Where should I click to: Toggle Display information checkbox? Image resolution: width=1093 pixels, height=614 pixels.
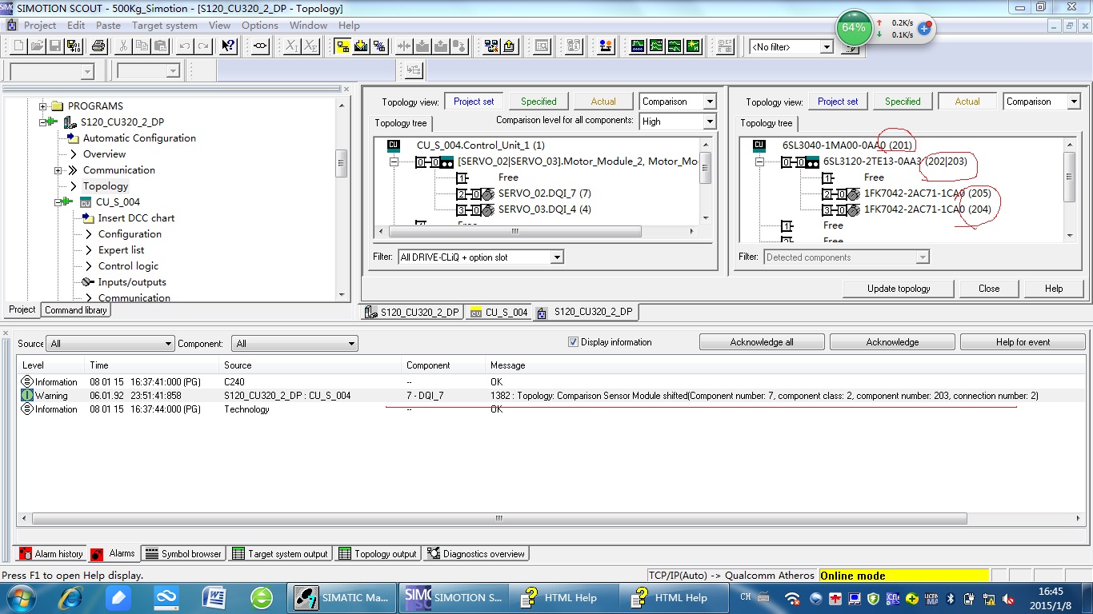573,342
